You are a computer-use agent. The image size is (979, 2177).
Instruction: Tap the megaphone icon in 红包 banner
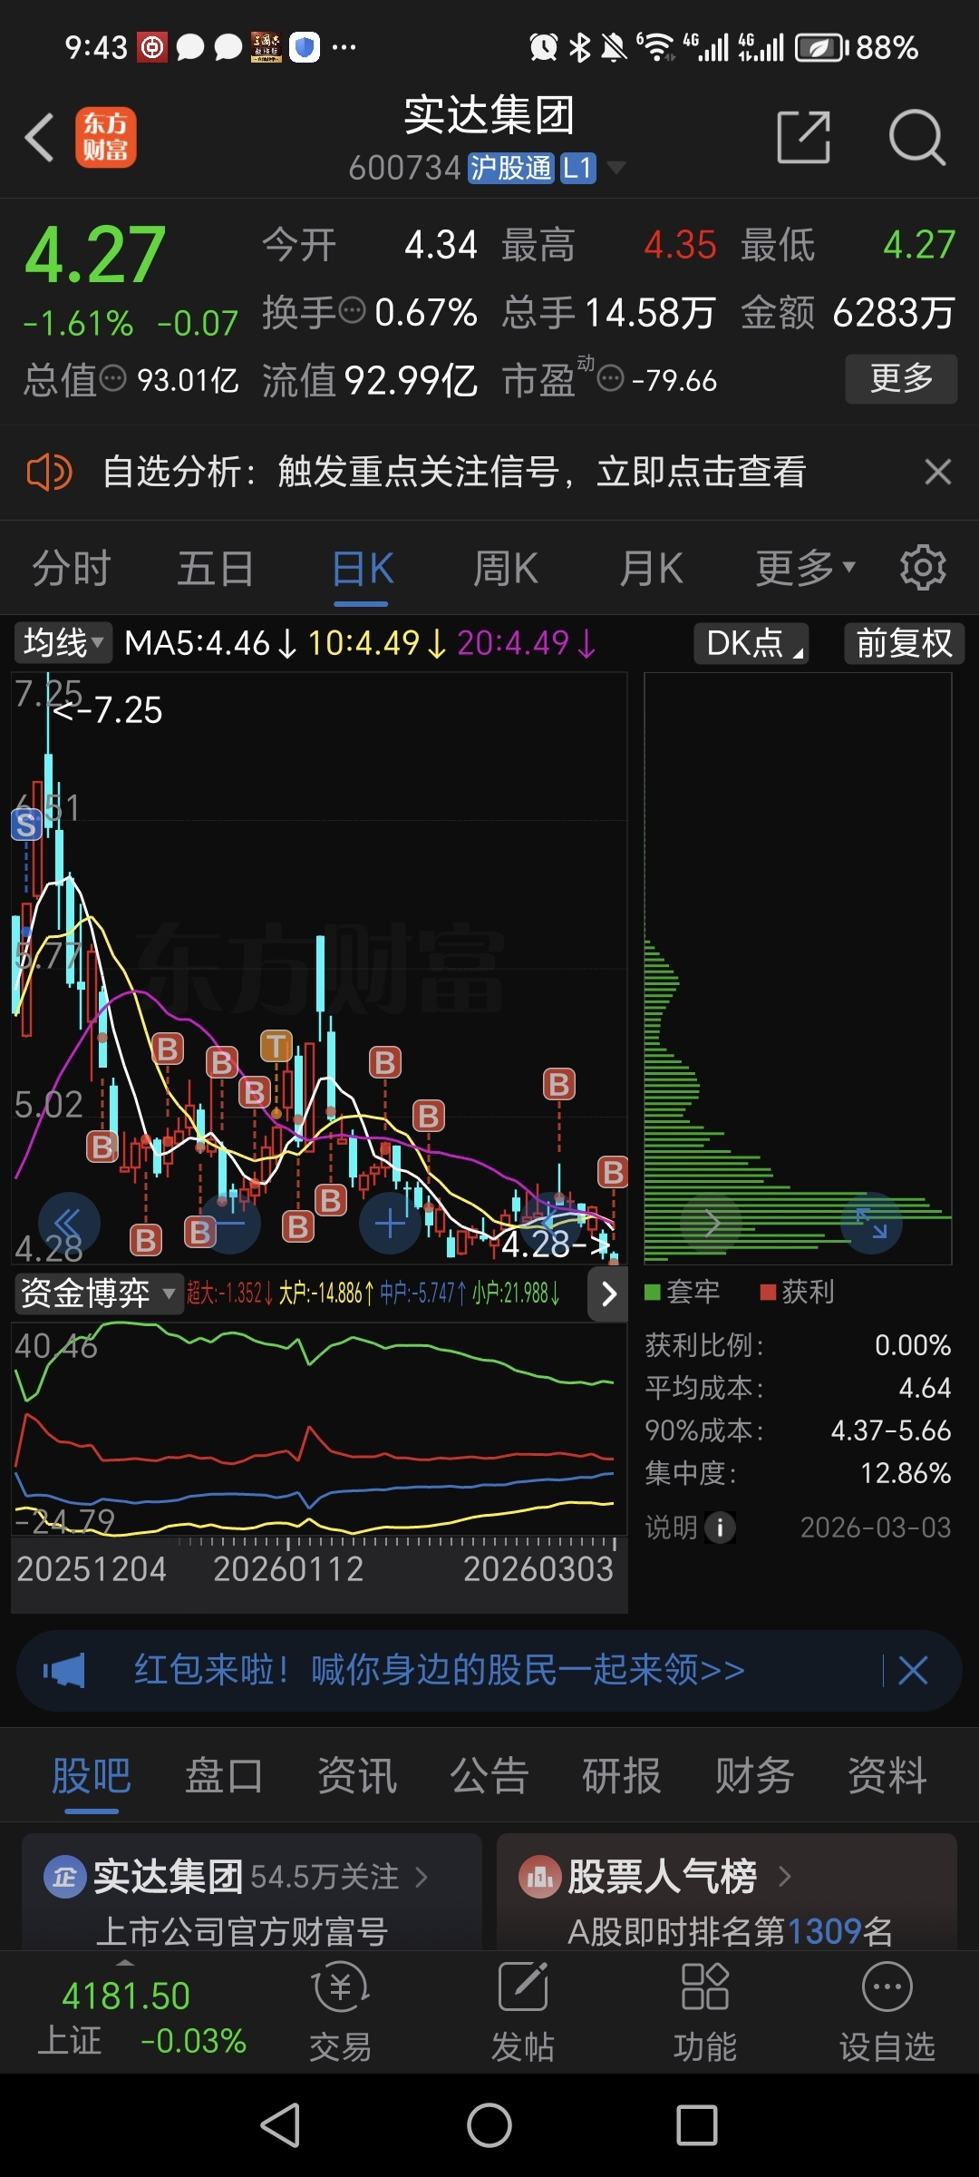tap(64, 1670)
